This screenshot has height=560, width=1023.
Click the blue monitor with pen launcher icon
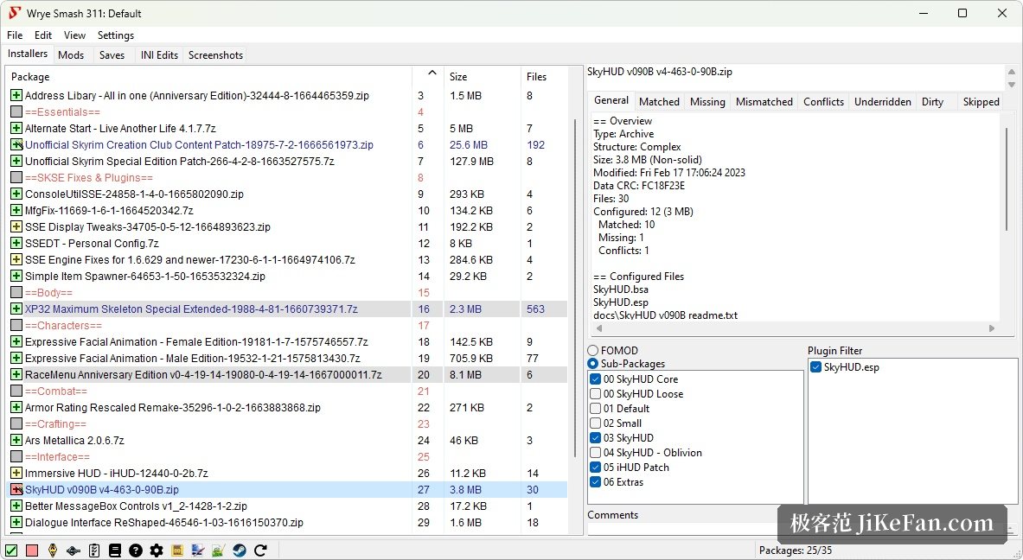click(198, 550)
